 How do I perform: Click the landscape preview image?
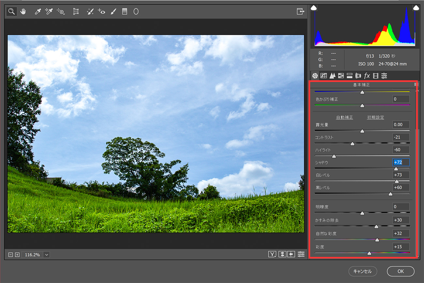[156, 134]
